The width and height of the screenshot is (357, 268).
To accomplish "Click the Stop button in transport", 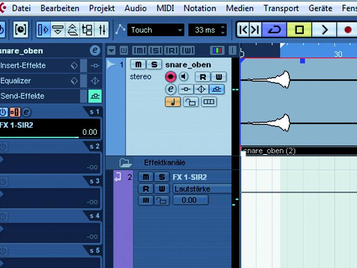I will [x=299, y=30].
